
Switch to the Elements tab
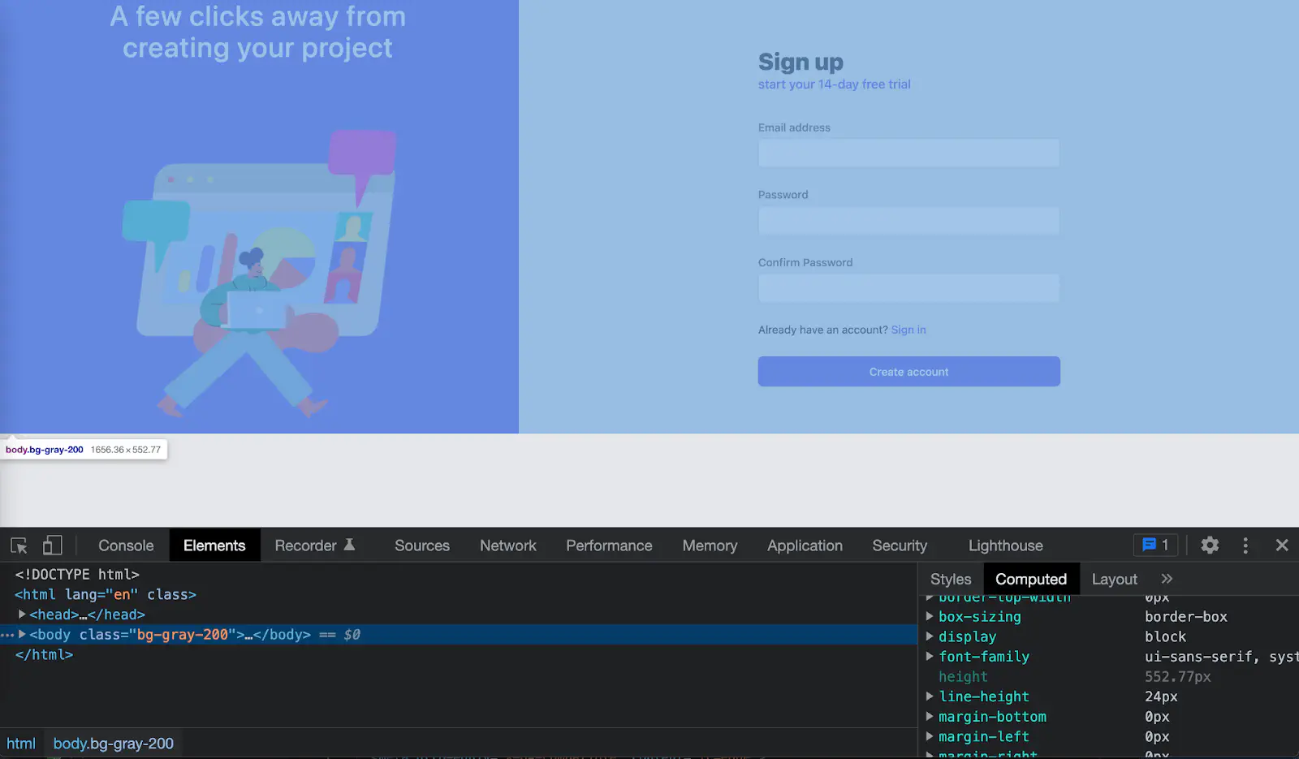tap(214, 546)
